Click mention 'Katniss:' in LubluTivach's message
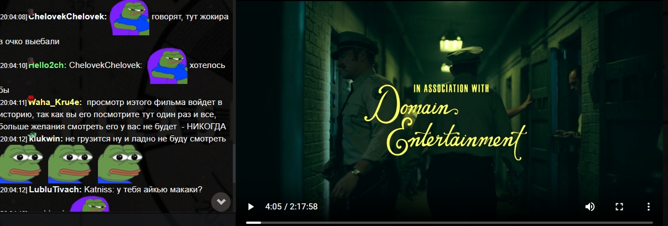The height and width of the screenshot is (226, 668). tap(100, 190)
